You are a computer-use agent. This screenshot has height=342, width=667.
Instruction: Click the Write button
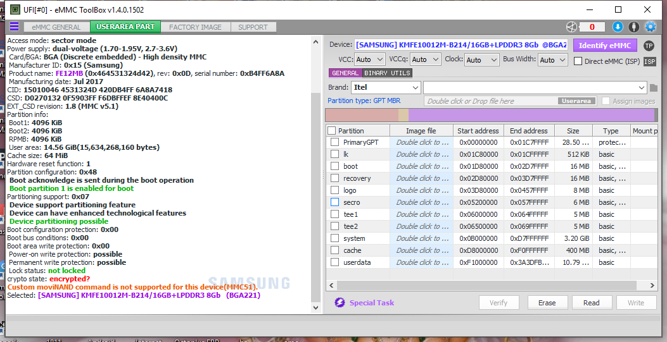(635, 303)
